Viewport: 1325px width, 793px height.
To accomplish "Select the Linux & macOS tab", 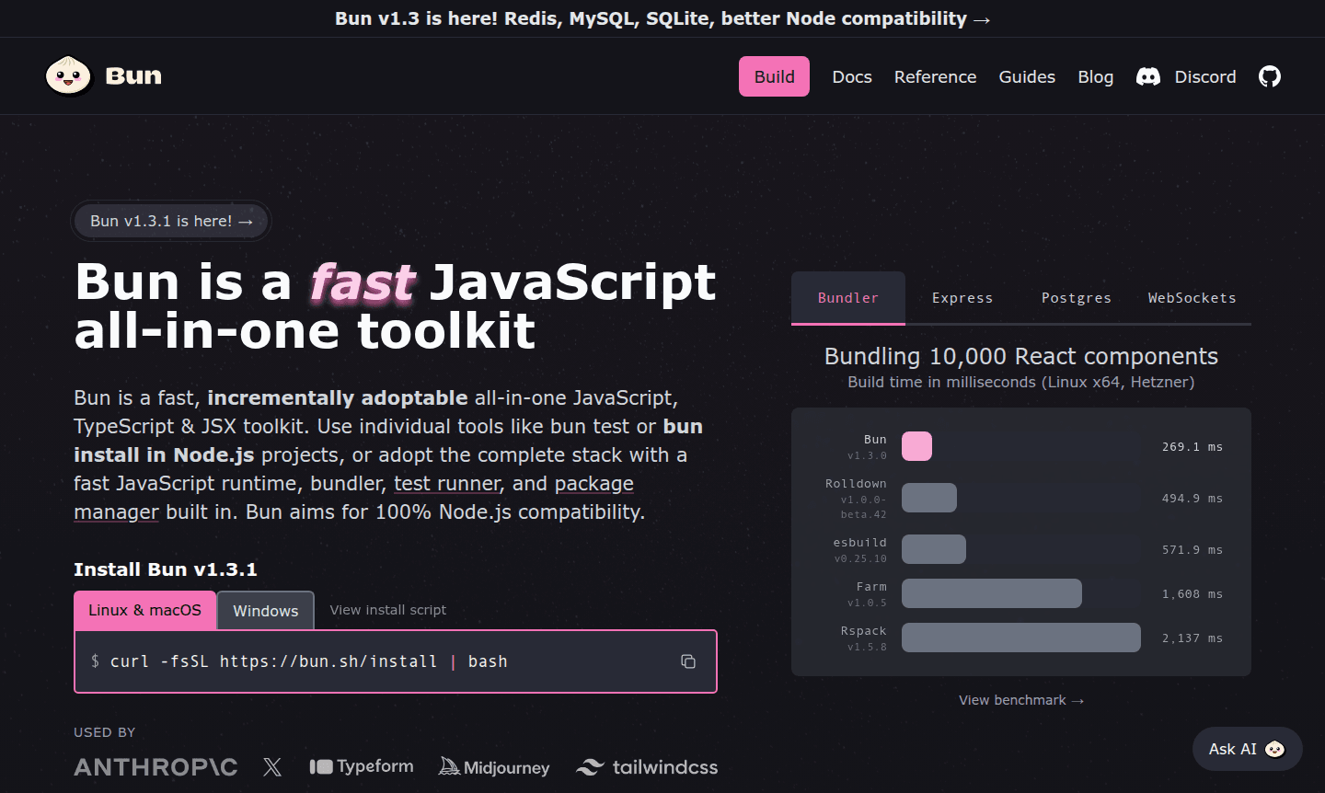I will click(x=144, y=610).
